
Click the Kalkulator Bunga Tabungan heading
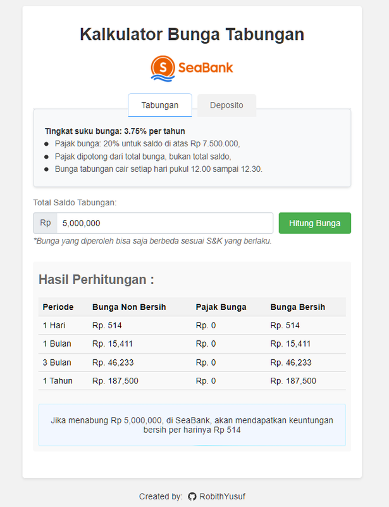192,34
